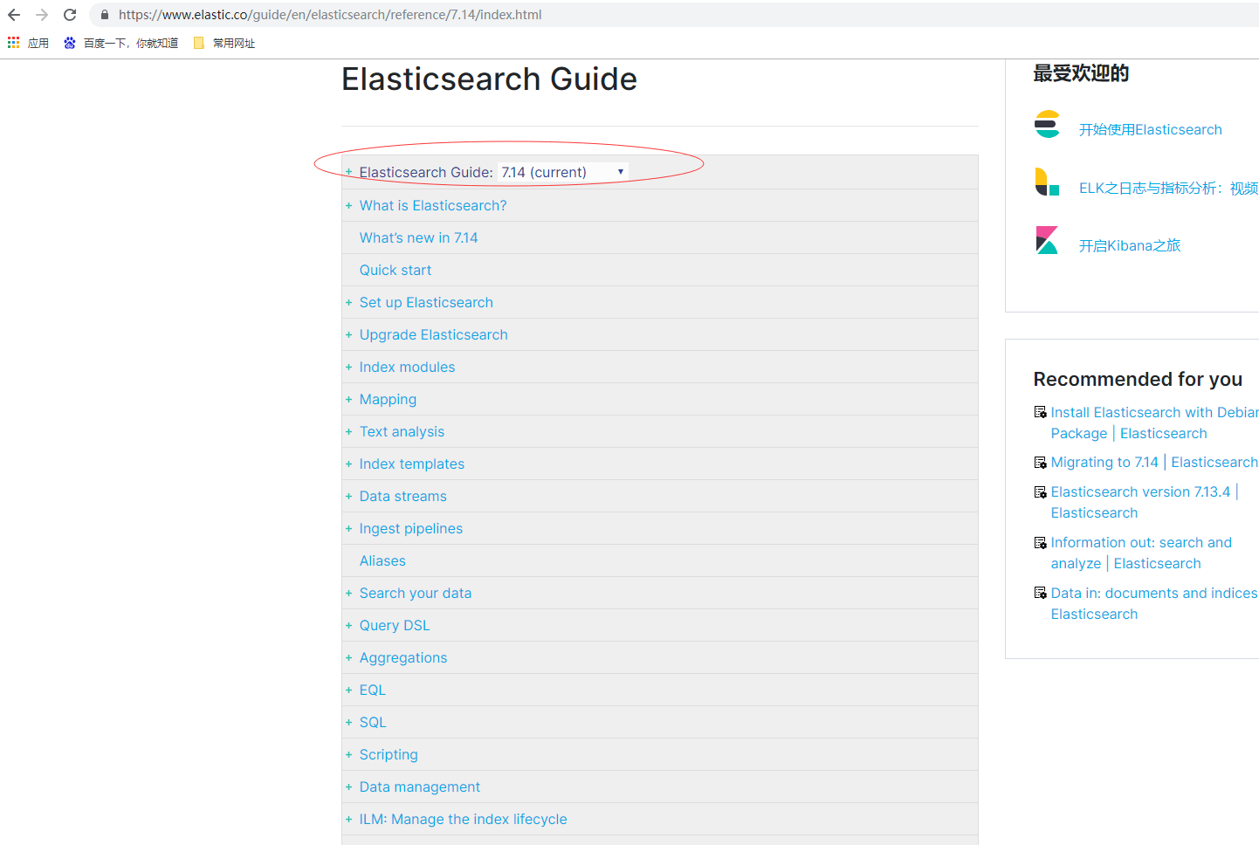This screenshot has height=845, width=1259.
Task: Open the Search your data link
Action: pos(416,593)
